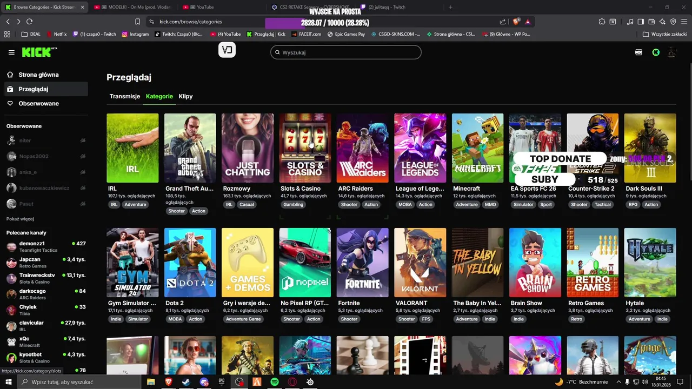Open the SteelSeries taskbar icon

(x=310, y=382)
